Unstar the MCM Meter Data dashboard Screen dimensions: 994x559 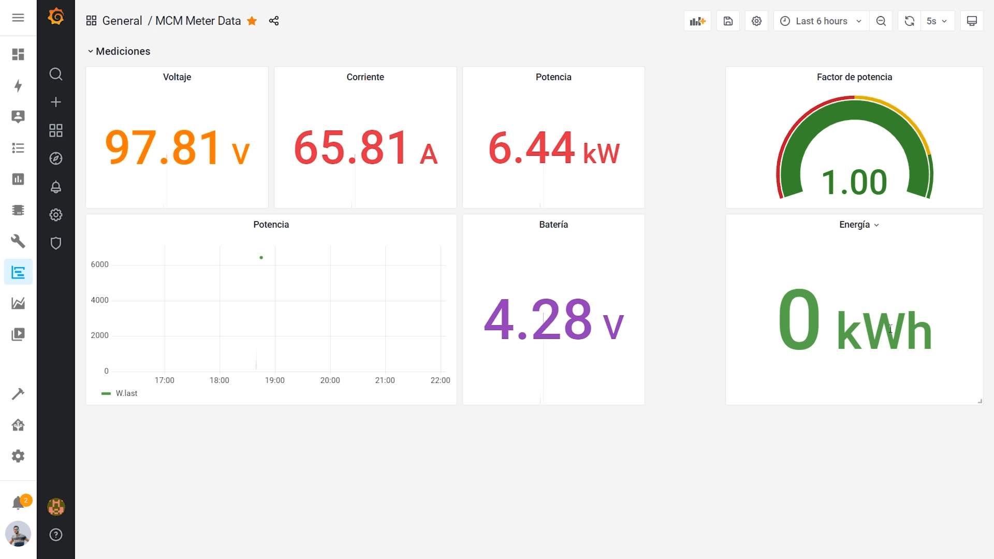[252, 21]
